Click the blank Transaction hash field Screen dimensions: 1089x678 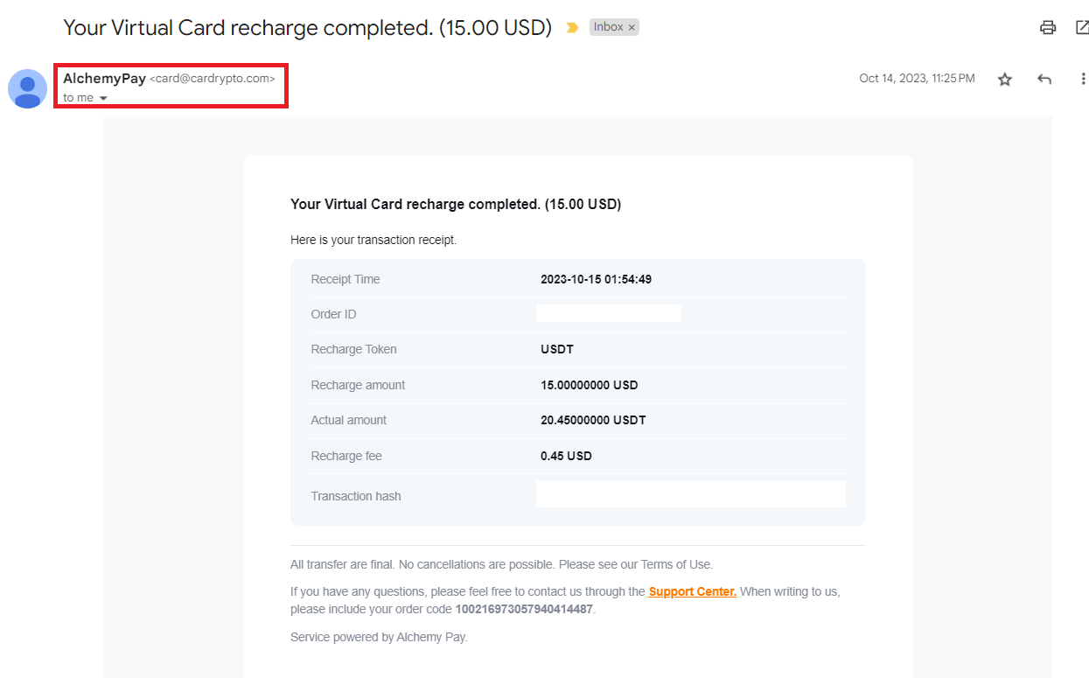(691, 493)
